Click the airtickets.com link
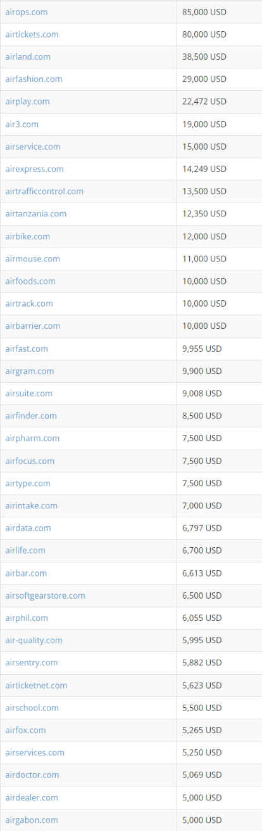 coord(32,34)
